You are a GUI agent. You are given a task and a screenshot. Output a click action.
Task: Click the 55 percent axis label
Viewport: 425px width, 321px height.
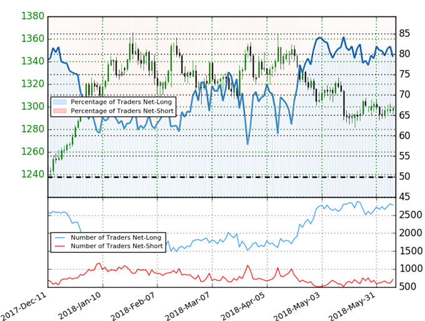404,156
